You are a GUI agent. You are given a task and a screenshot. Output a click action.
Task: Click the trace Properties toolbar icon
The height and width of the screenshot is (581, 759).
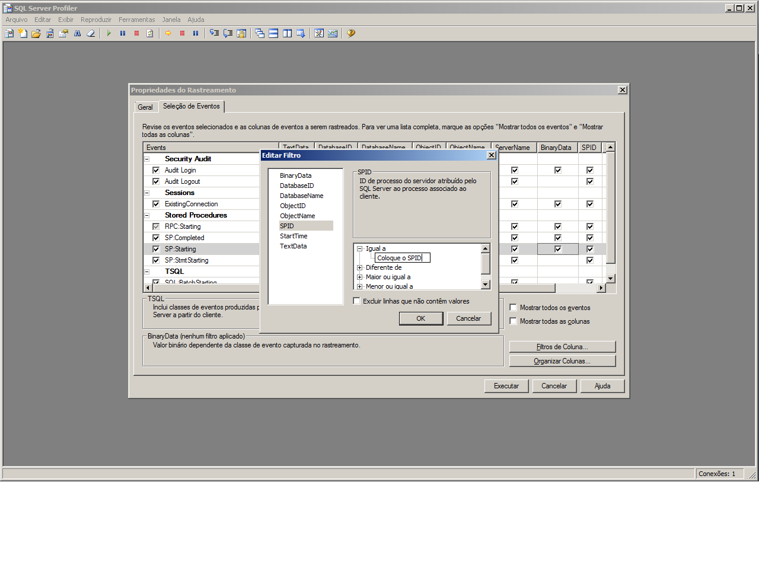click(x=63, y=34)
